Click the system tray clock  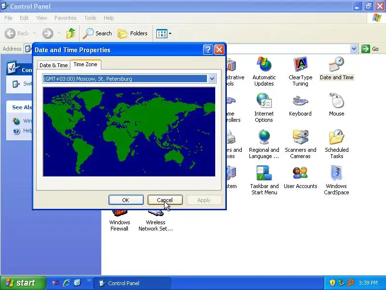[x=368, y=283]
